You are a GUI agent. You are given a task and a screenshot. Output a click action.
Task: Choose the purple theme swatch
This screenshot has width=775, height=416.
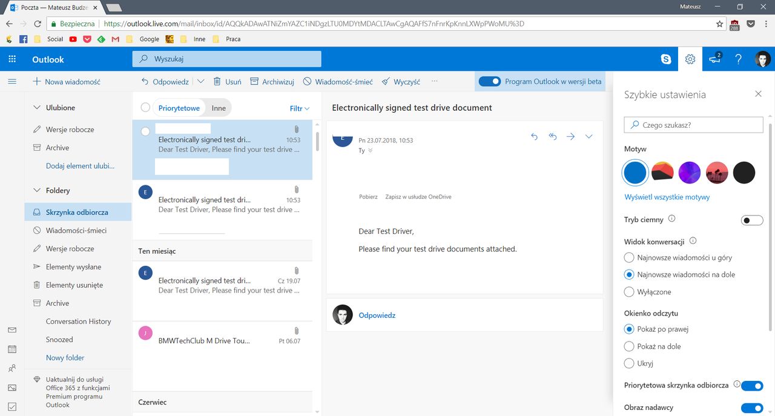point(690,173)
